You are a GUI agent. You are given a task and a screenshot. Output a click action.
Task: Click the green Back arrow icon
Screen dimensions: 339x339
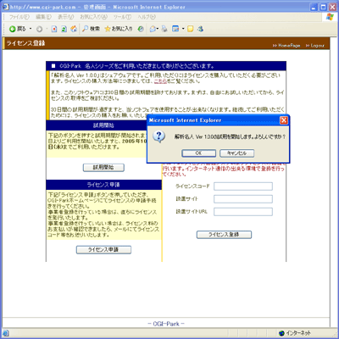[12, 29]
